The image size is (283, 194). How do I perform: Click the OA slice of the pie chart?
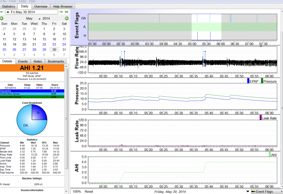pyautogui.click(x=26, y=125)
